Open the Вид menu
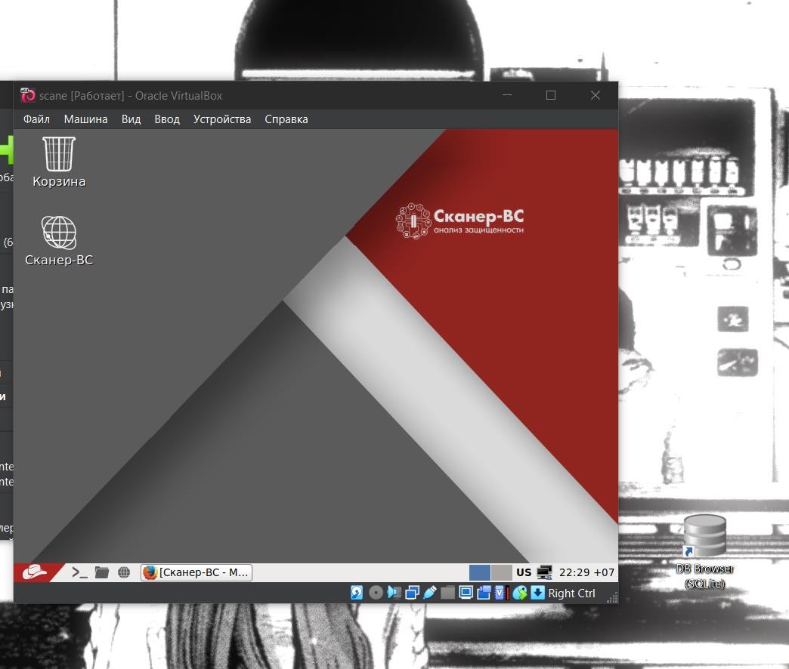 click(x=131, y=119)
